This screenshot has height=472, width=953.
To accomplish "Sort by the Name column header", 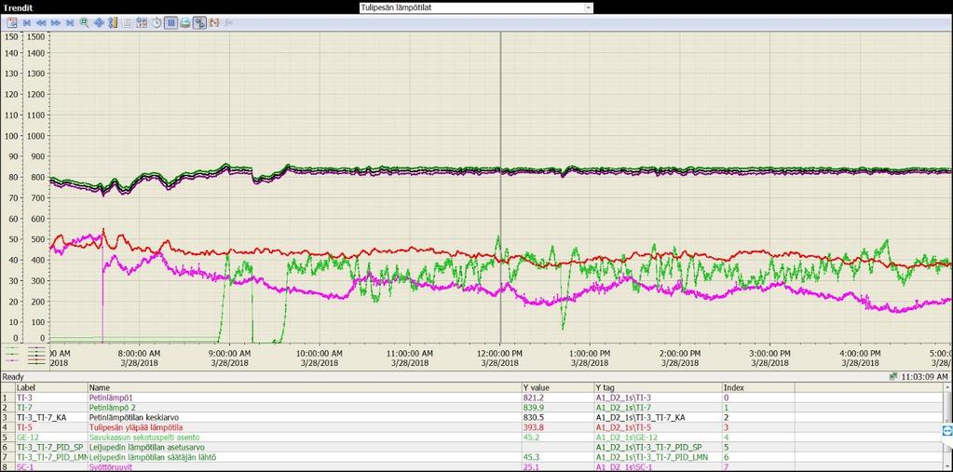I will coord(304,387).
